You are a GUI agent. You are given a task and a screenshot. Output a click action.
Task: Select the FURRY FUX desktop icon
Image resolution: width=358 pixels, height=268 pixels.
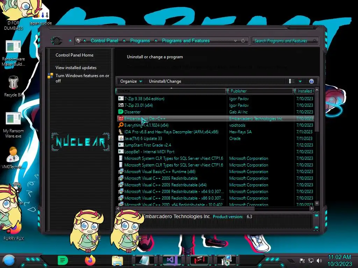tap(14, 231)
